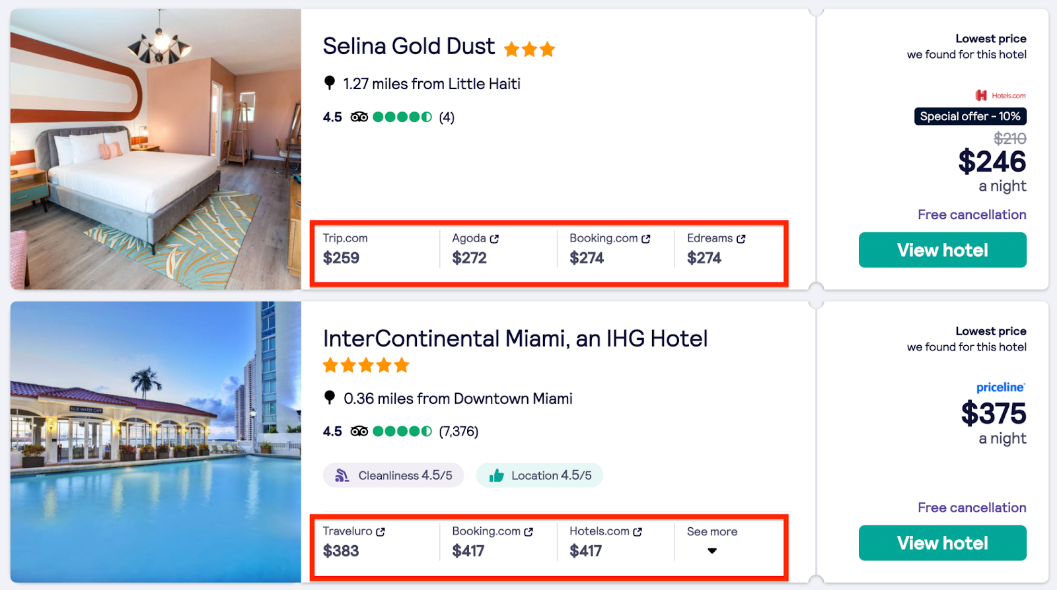Click the priceline logo
Viewport: 1057px width, 590px height.
coord(1000,387)
